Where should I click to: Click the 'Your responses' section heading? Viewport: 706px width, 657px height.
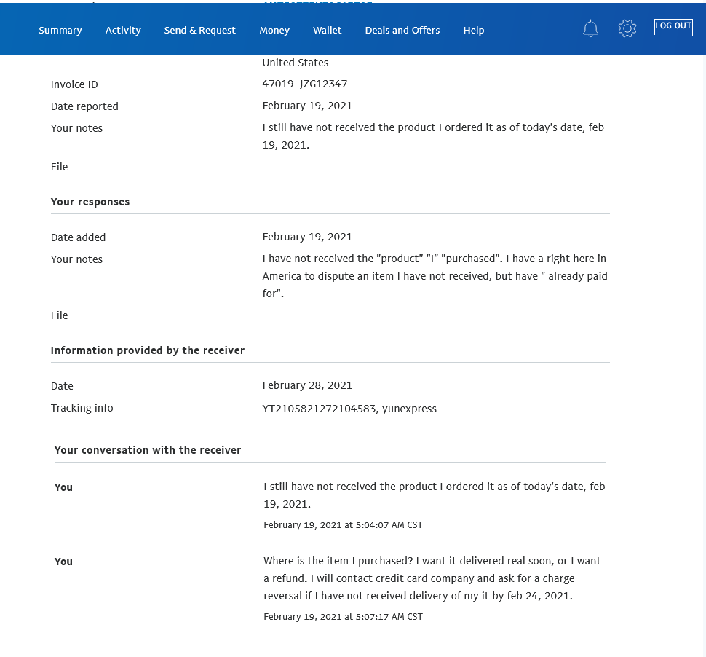(x=90, y=202)
